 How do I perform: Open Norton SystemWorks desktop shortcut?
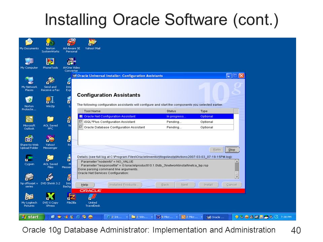[x=50, y=45]
